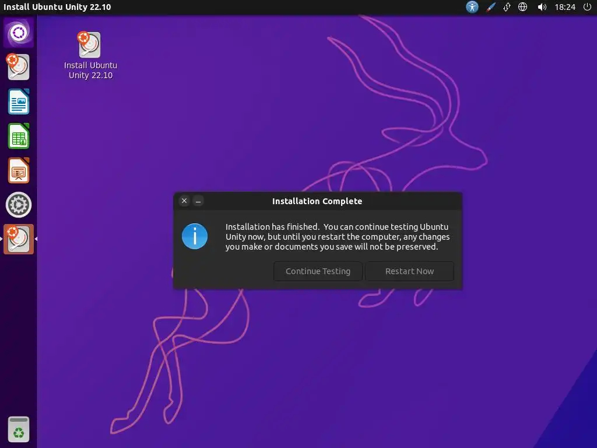Image resolution: width=597 pixels, height=448 pixels.
Task: Click the paintbrush indicator in top panel
Action: pyautogui.click(x=490, y=7)
